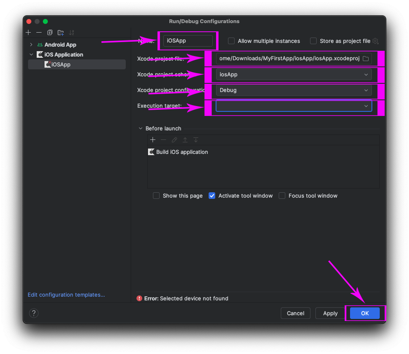Image resolution: width=409 pixels, height=354 pixels.
Task: Collapse the iOS Application tree node
Action: pos(31,54)
